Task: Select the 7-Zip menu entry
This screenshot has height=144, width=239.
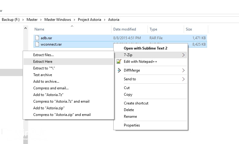Action: pos(150,55)
